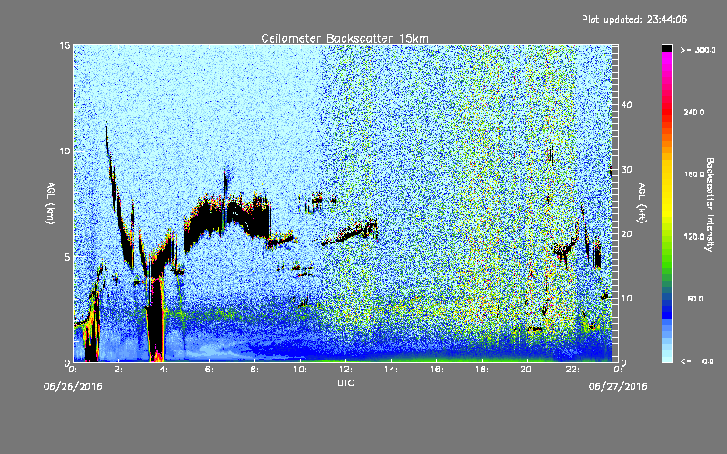Click the "60.0" colorbar label

(695, 299)
